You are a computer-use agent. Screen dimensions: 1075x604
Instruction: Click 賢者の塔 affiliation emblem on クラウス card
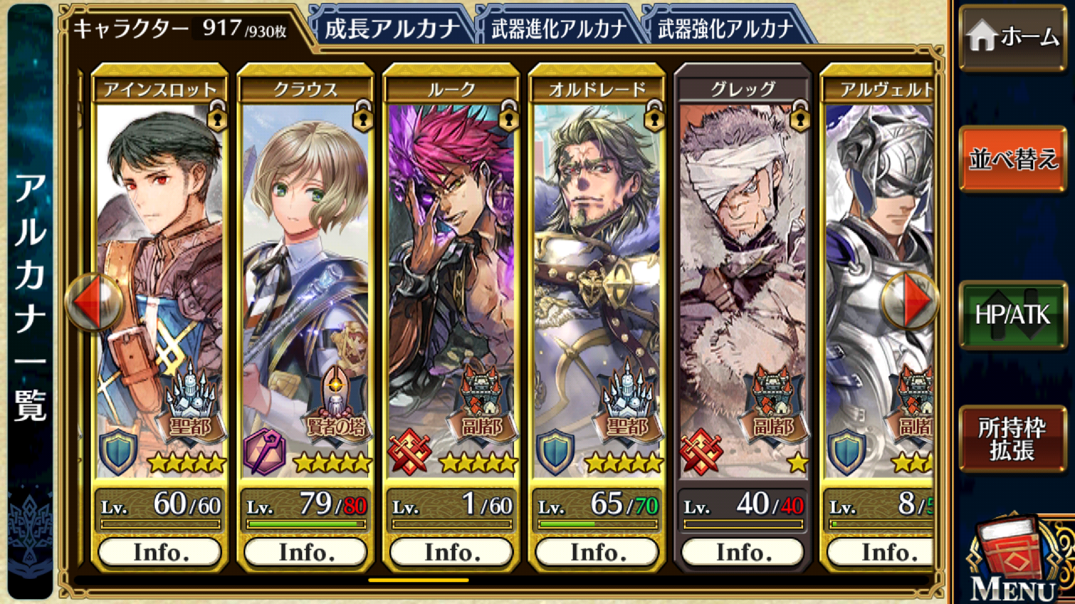pos(337,404)
